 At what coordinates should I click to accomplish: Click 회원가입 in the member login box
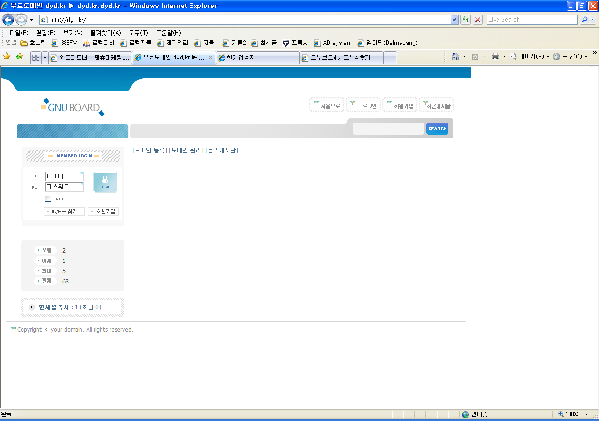[103, 211]
